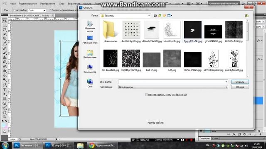The height and width of the screenshot is (149, 266).
Task: Select the Paint Bucket tool
Action: (5, 71)
